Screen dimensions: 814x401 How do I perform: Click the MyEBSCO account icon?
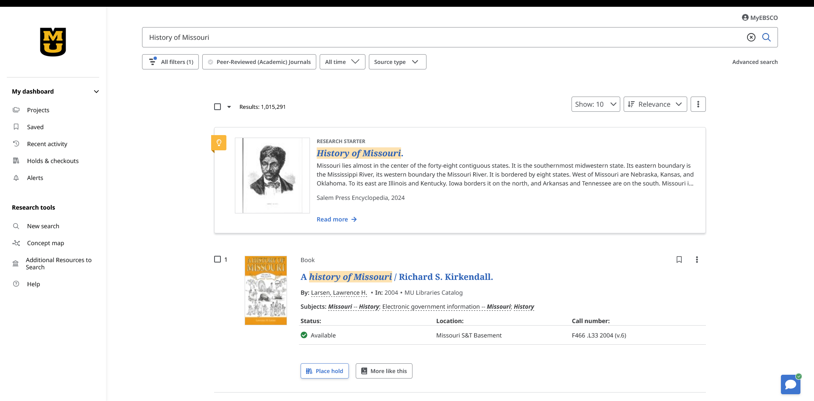(x=745, y=17)
